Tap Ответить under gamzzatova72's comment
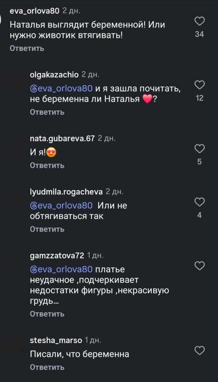This screenshot has height=382, width=218. [47, 314]
